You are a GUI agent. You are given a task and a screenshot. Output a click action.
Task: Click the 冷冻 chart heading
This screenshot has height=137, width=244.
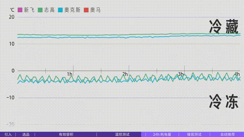(224, 102)
